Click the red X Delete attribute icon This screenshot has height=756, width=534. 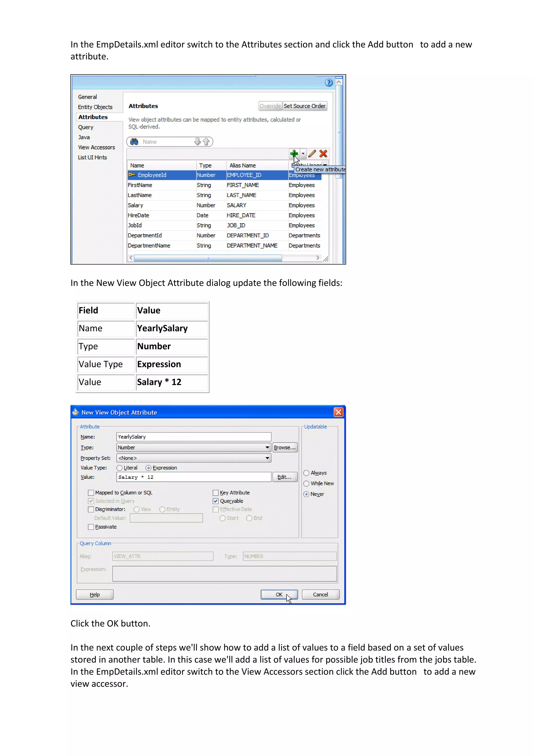point(323,153)
